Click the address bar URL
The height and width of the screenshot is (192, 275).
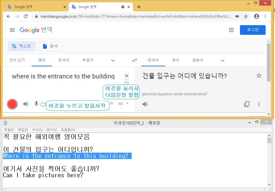pyautogui.click(x=135, y=17)
